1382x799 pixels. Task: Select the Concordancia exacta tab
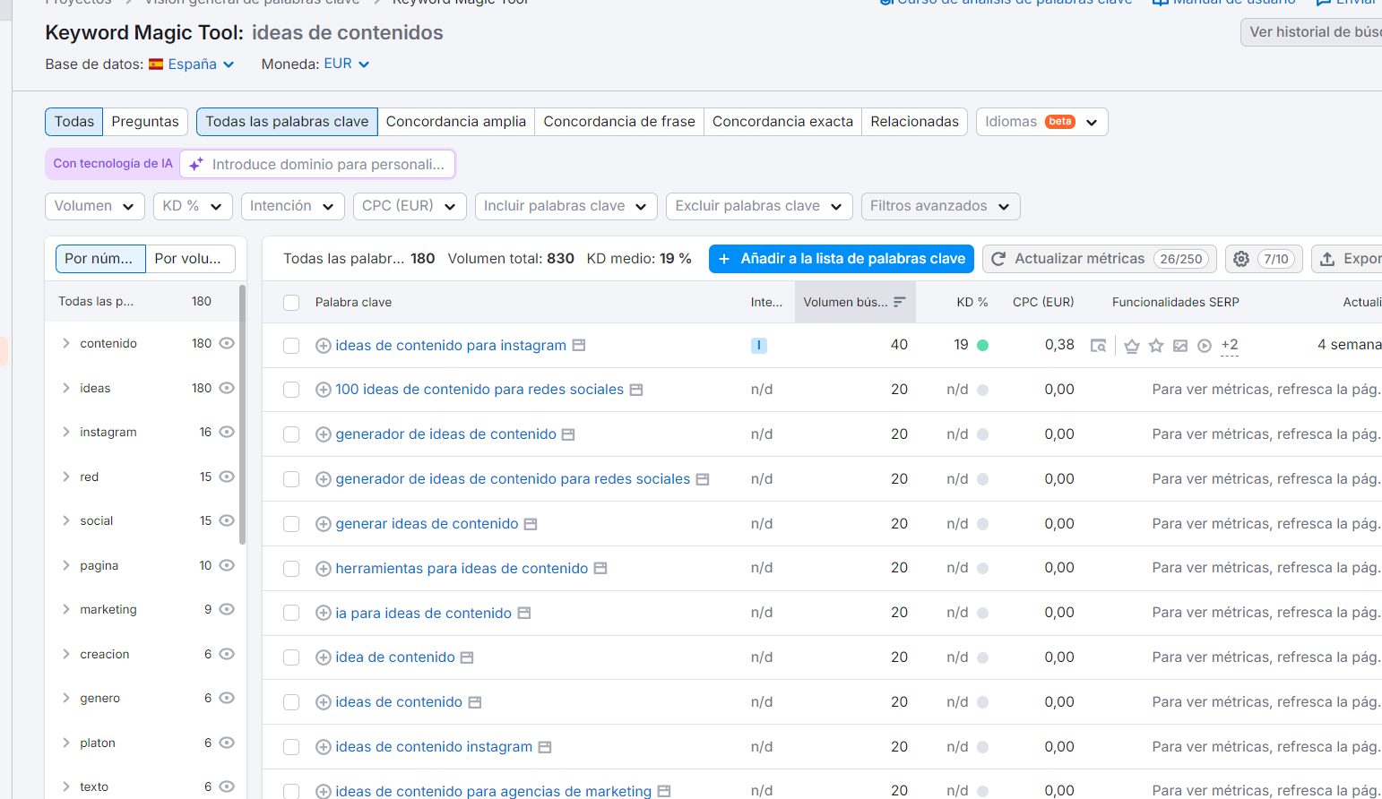click(782, 122)
